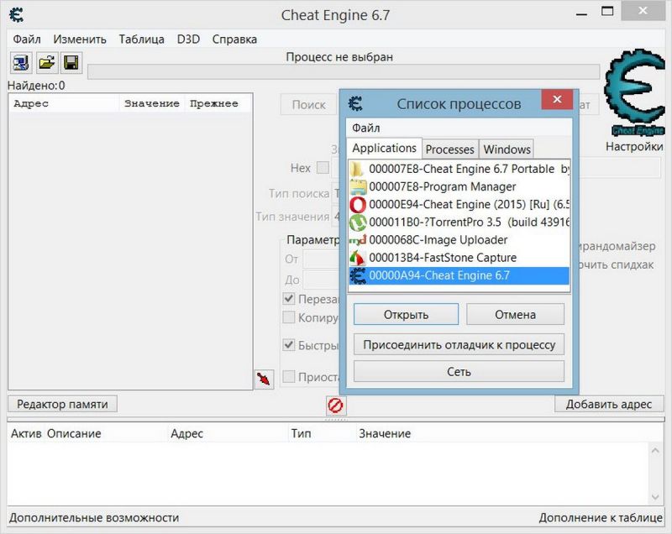Click the Актив column header
Viewport: 672px width, 534px height.
click(x=26, y=434)
